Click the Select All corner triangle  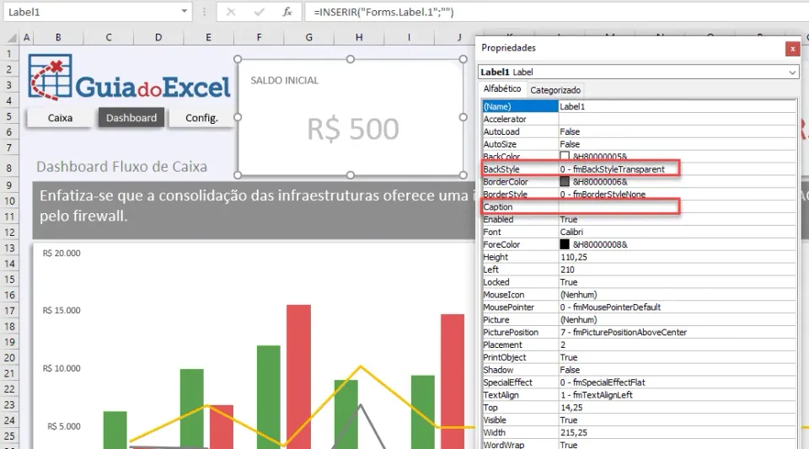(12, 38)
